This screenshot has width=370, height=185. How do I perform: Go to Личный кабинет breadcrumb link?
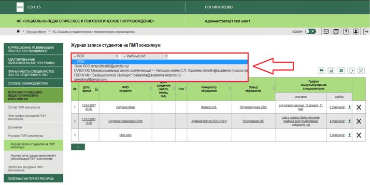click(x=36, y=32)
